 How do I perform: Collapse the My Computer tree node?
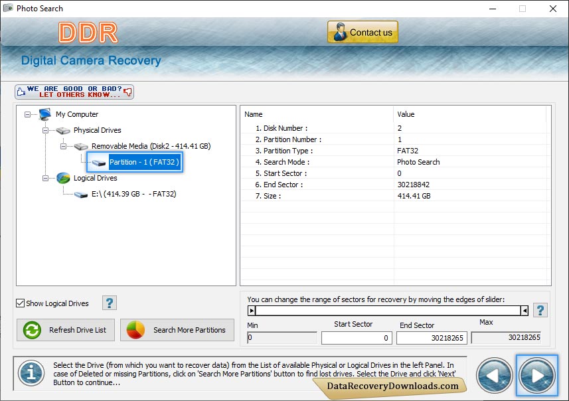[x=28, y=114]
